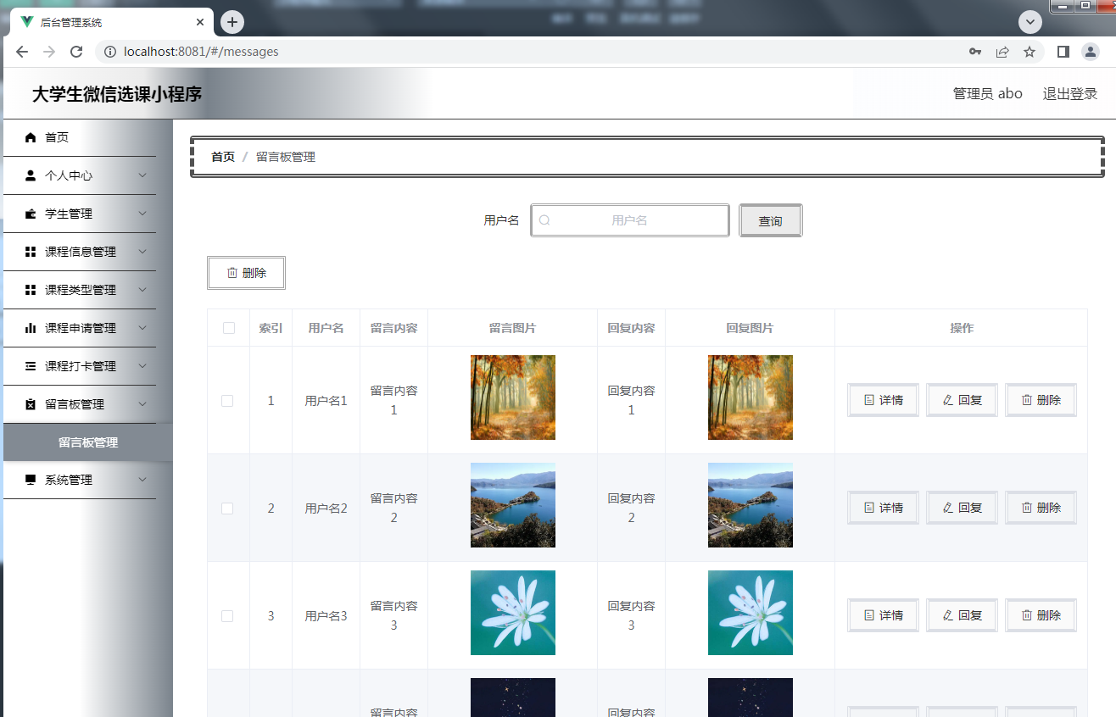Open 详情 for 用户名1
Screen dimensions: 1116x717
[883, 400]
